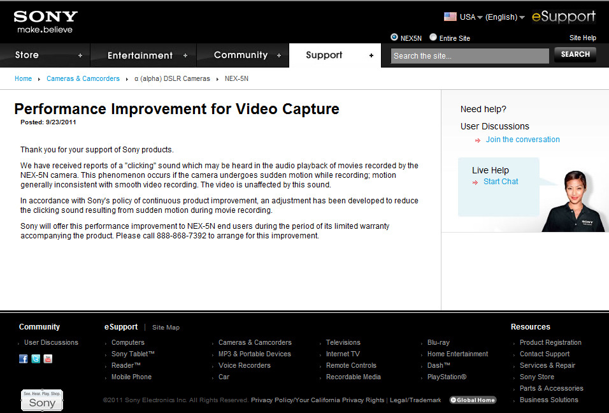Open the Business Solutions link
Image resolution: width=609 pixels, height=413 pixels.
[548, 400]
